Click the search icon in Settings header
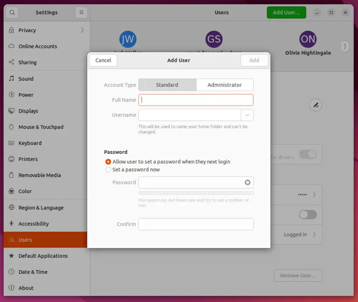Viewport: 358px width, 302px height. tap(12, 13)
